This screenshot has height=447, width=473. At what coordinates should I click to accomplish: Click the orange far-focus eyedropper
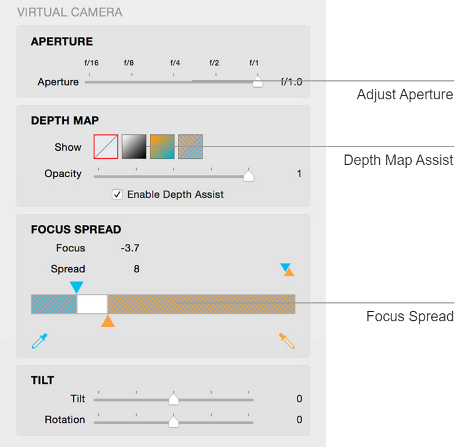(x=286, y=341)
